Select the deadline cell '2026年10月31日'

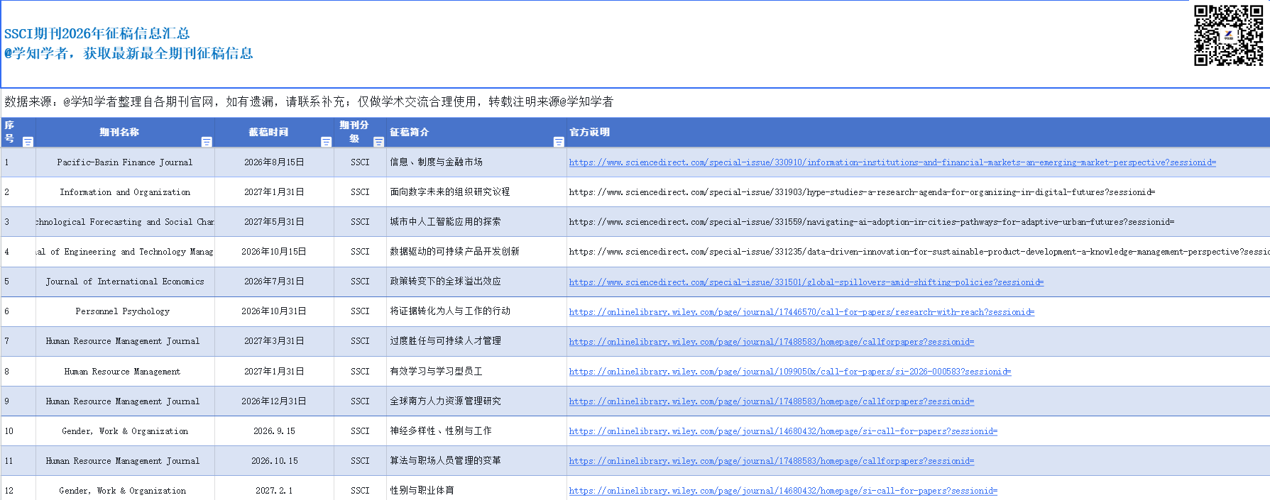(x=274, y=311)
